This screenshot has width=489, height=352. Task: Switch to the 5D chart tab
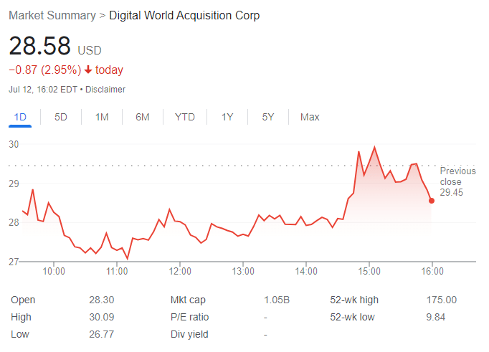coord(61,117)
